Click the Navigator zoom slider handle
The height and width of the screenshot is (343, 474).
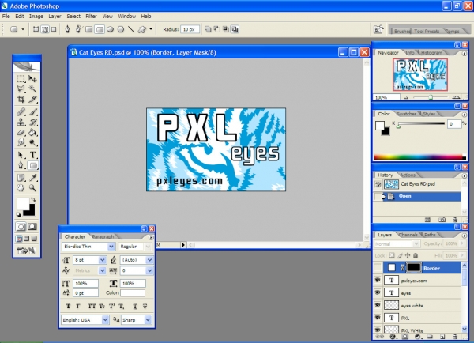pos(431,97)
